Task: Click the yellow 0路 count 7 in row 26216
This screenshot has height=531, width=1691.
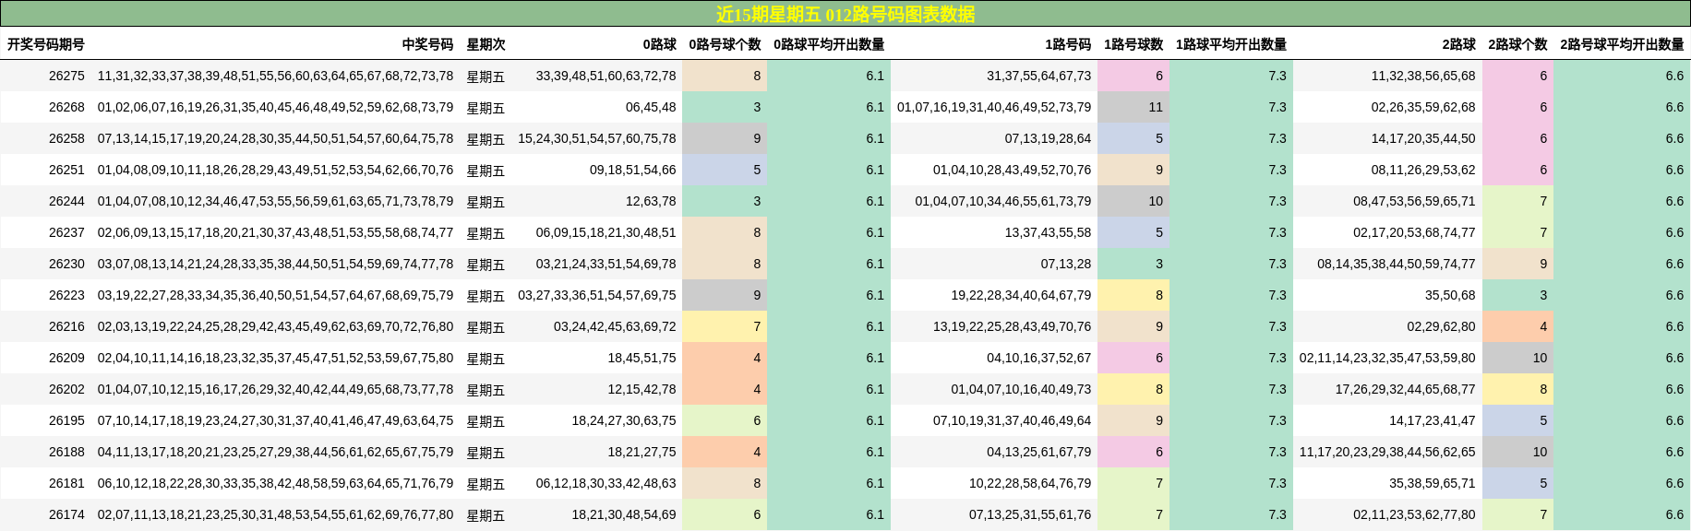Action: [725, 326]
